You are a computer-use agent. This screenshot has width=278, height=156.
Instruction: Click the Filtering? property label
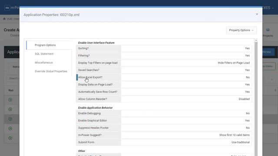point(84,55)
